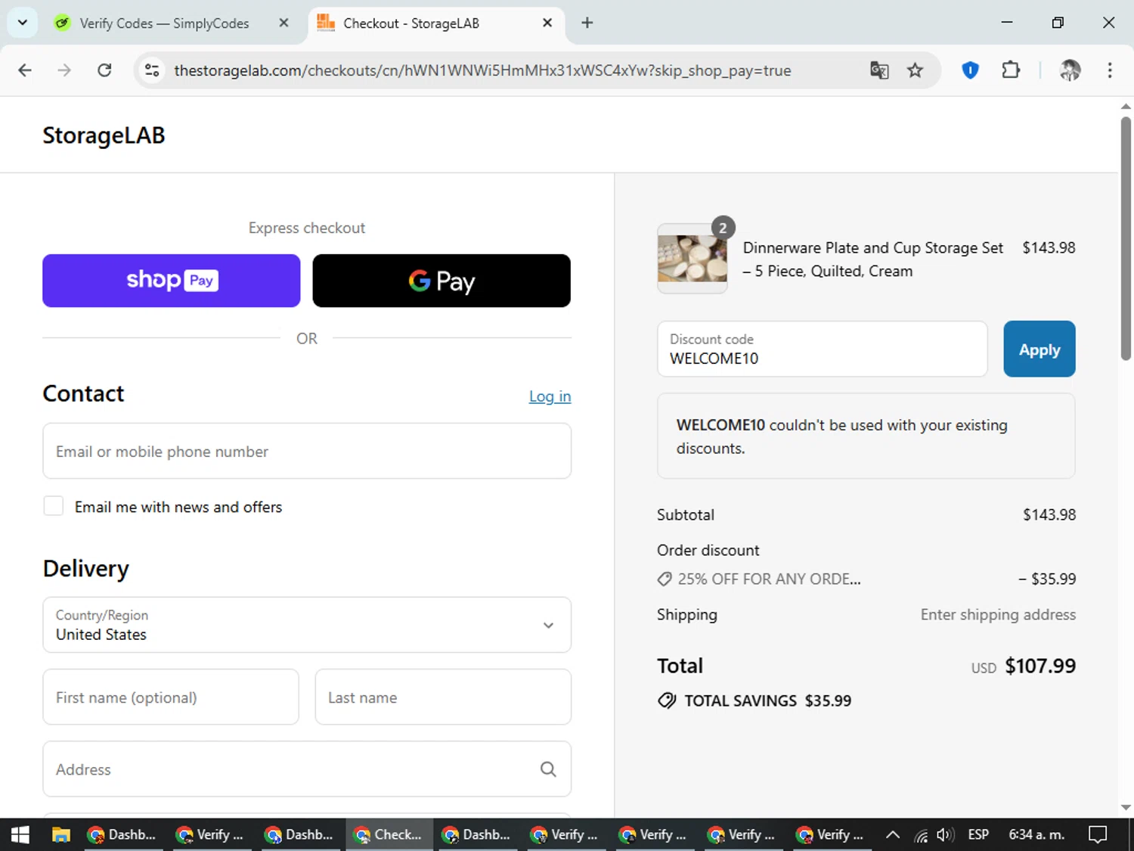Screen dimensions: 1134x851
Task: Open site information icon in address bar
Action: click(152, 70)
